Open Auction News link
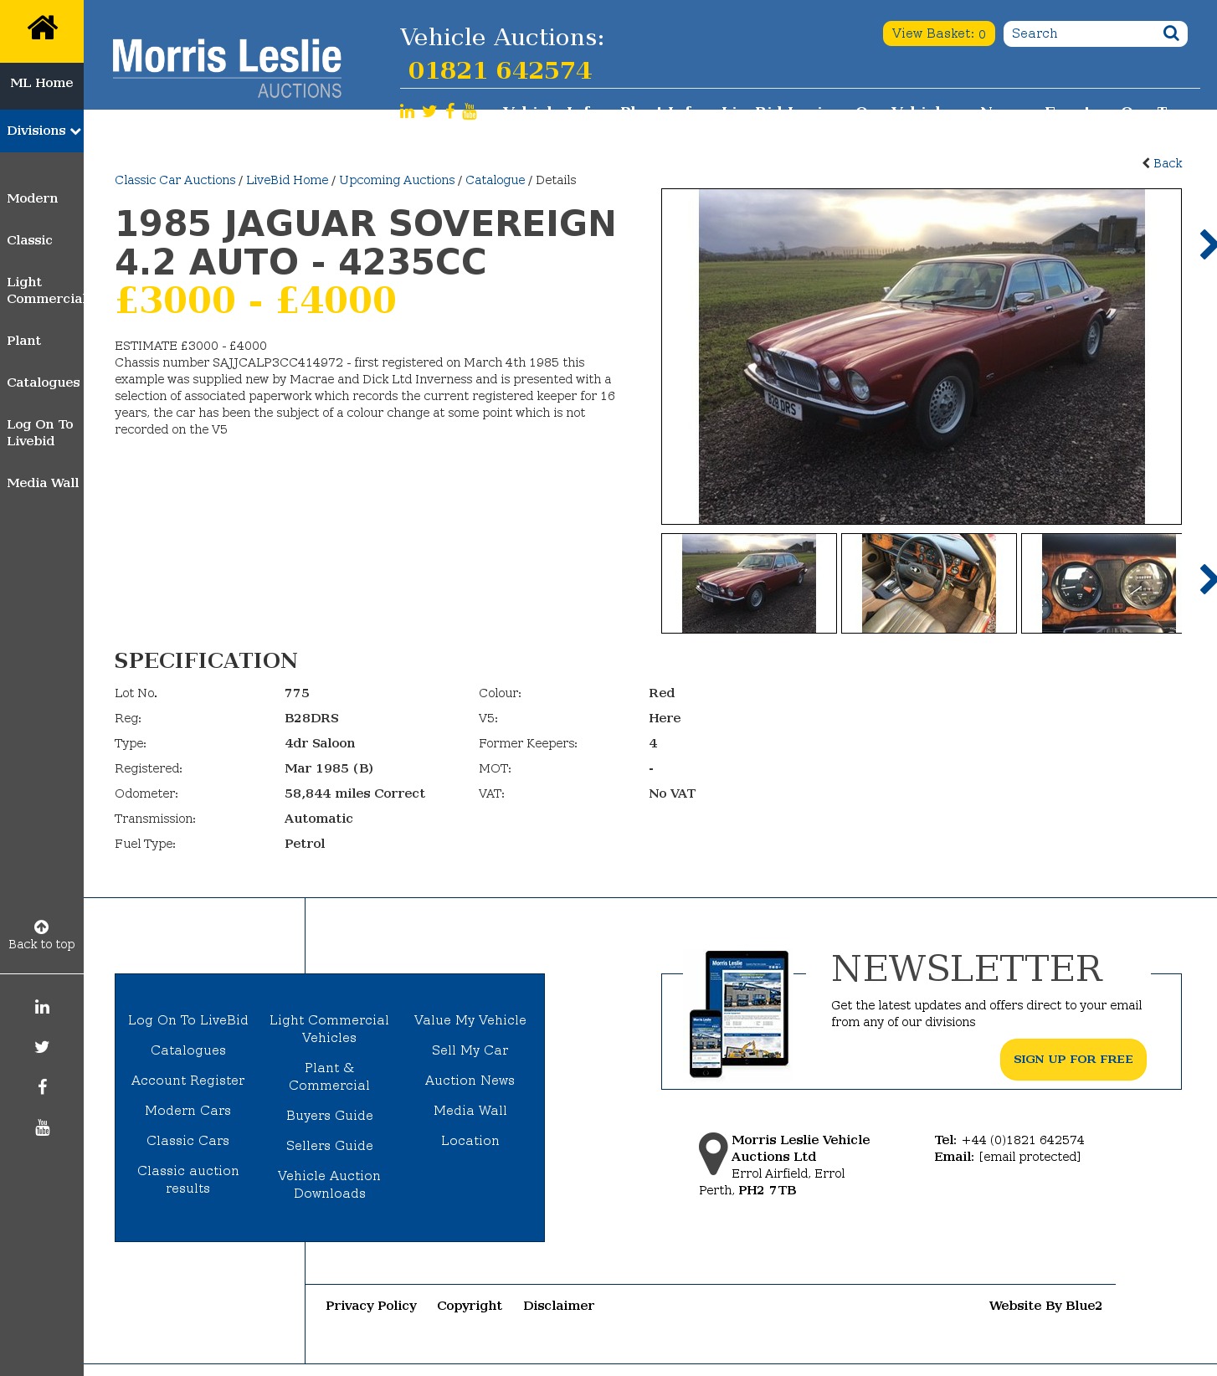The image size is (1217, 1376). [x=470, y=1081]
